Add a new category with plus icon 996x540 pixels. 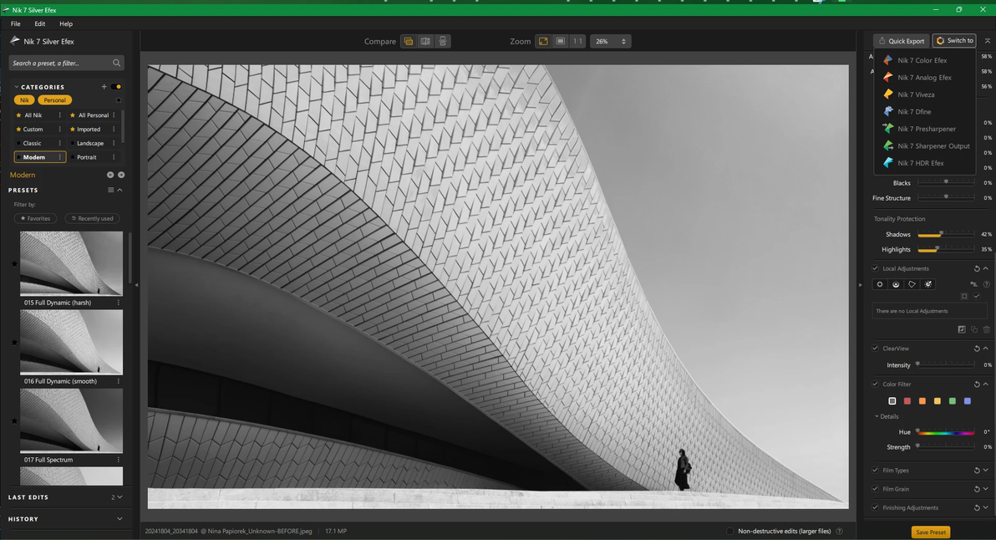pos(104,87)
